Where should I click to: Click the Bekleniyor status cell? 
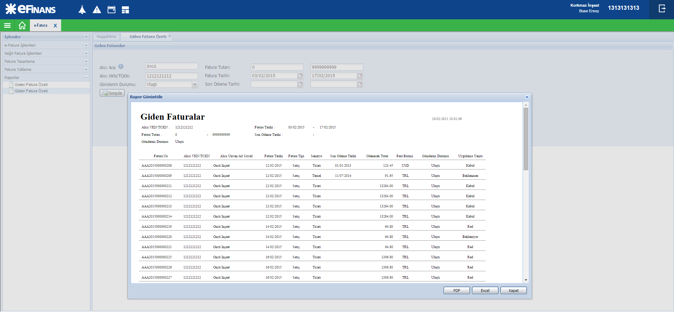pos(470,237)
